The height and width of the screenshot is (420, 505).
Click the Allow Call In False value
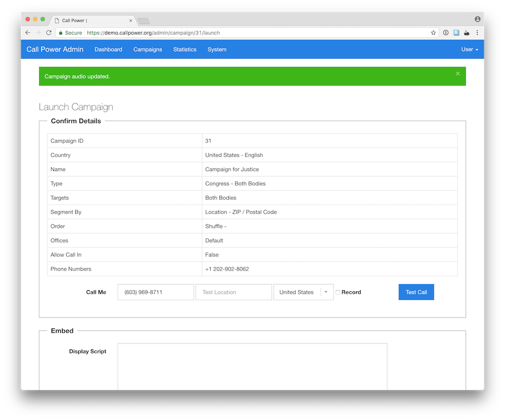coord(212,255)
